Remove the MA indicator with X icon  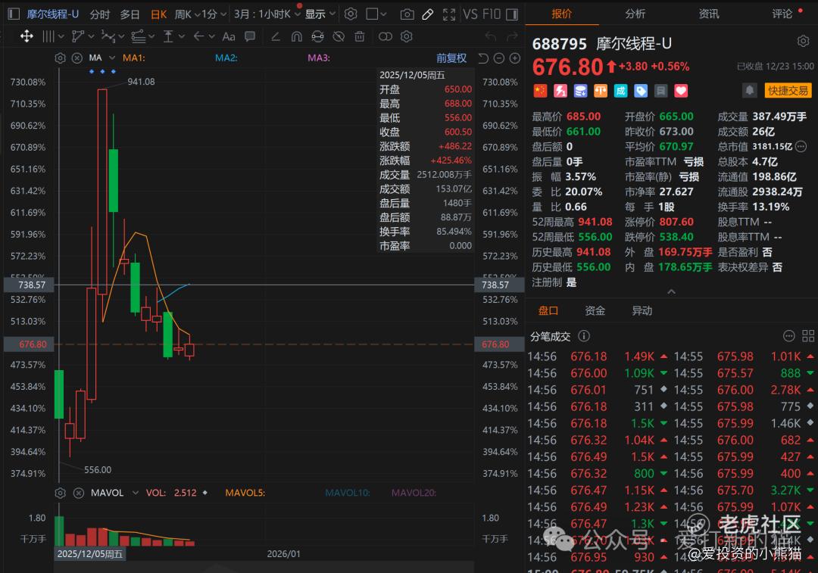coord(76,58)
